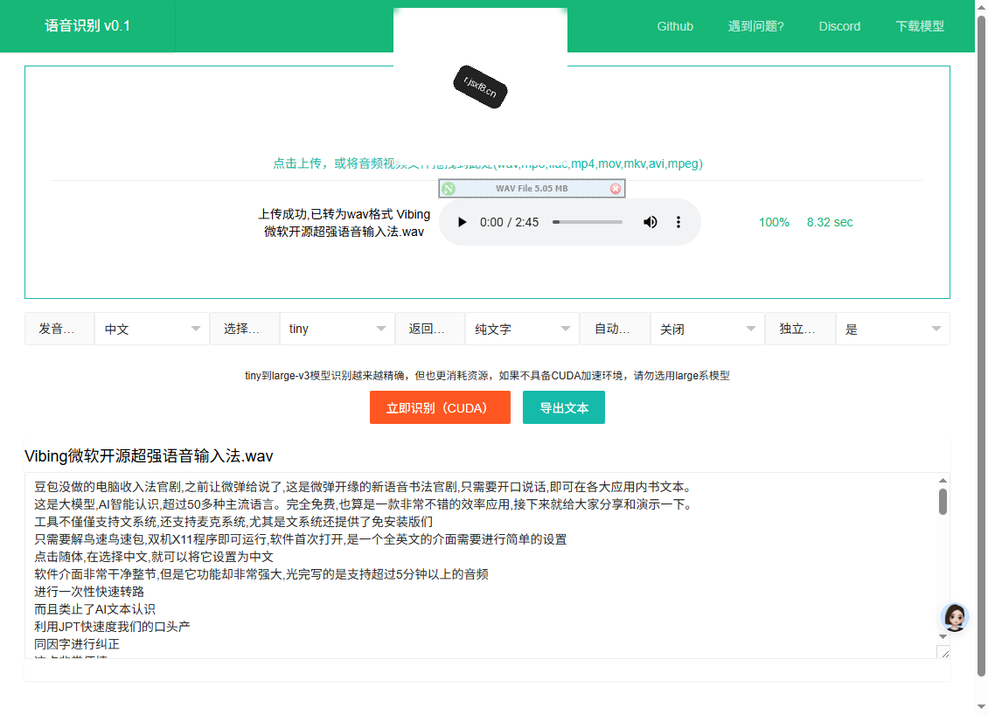Click the heading Vibing微软开源超强语音输入法.wav
Image resolution: width=988 pixels, height=715 pixels.
(149, 456)
